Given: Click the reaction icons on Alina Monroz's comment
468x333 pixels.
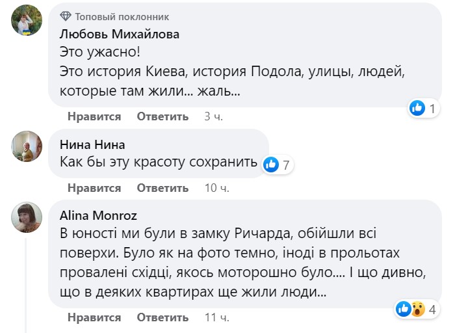Looking at the screenshot, I should [x=410, y=310].
